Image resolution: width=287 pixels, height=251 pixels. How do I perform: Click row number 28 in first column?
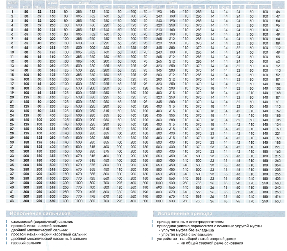click(x=12, y=133)
